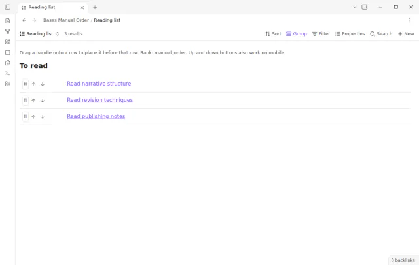Screen dimensions: 419x265
Task: Close the Reading list tab
Action: 82,7
